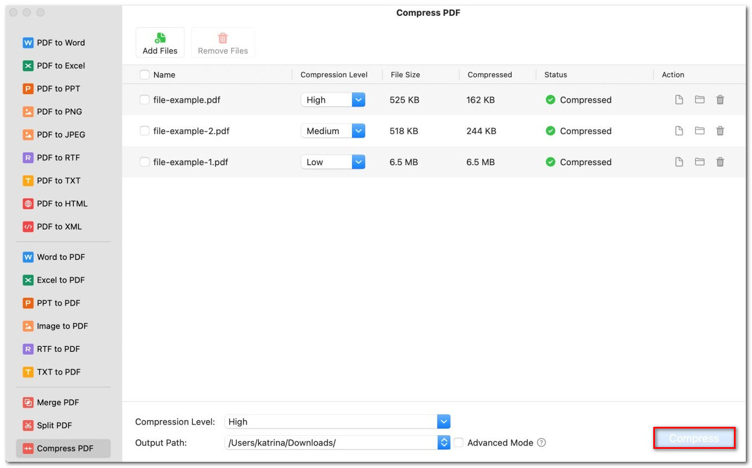This screenshot has width=752, height=468.
Task: Click the green check for file-example-1.pdf
Action: (551, 162)
